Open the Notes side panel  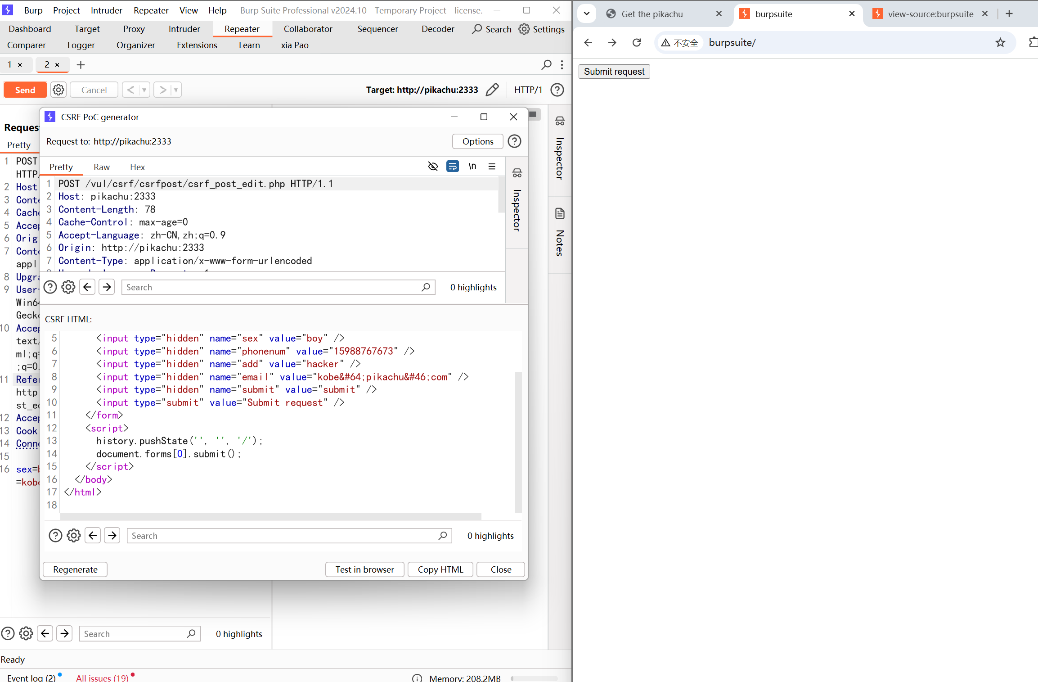tap(560, 233)
